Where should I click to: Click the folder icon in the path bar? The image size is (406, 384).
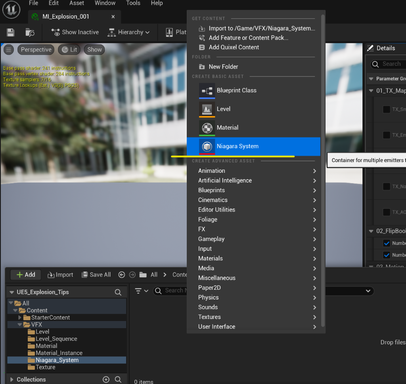point(143,275)
